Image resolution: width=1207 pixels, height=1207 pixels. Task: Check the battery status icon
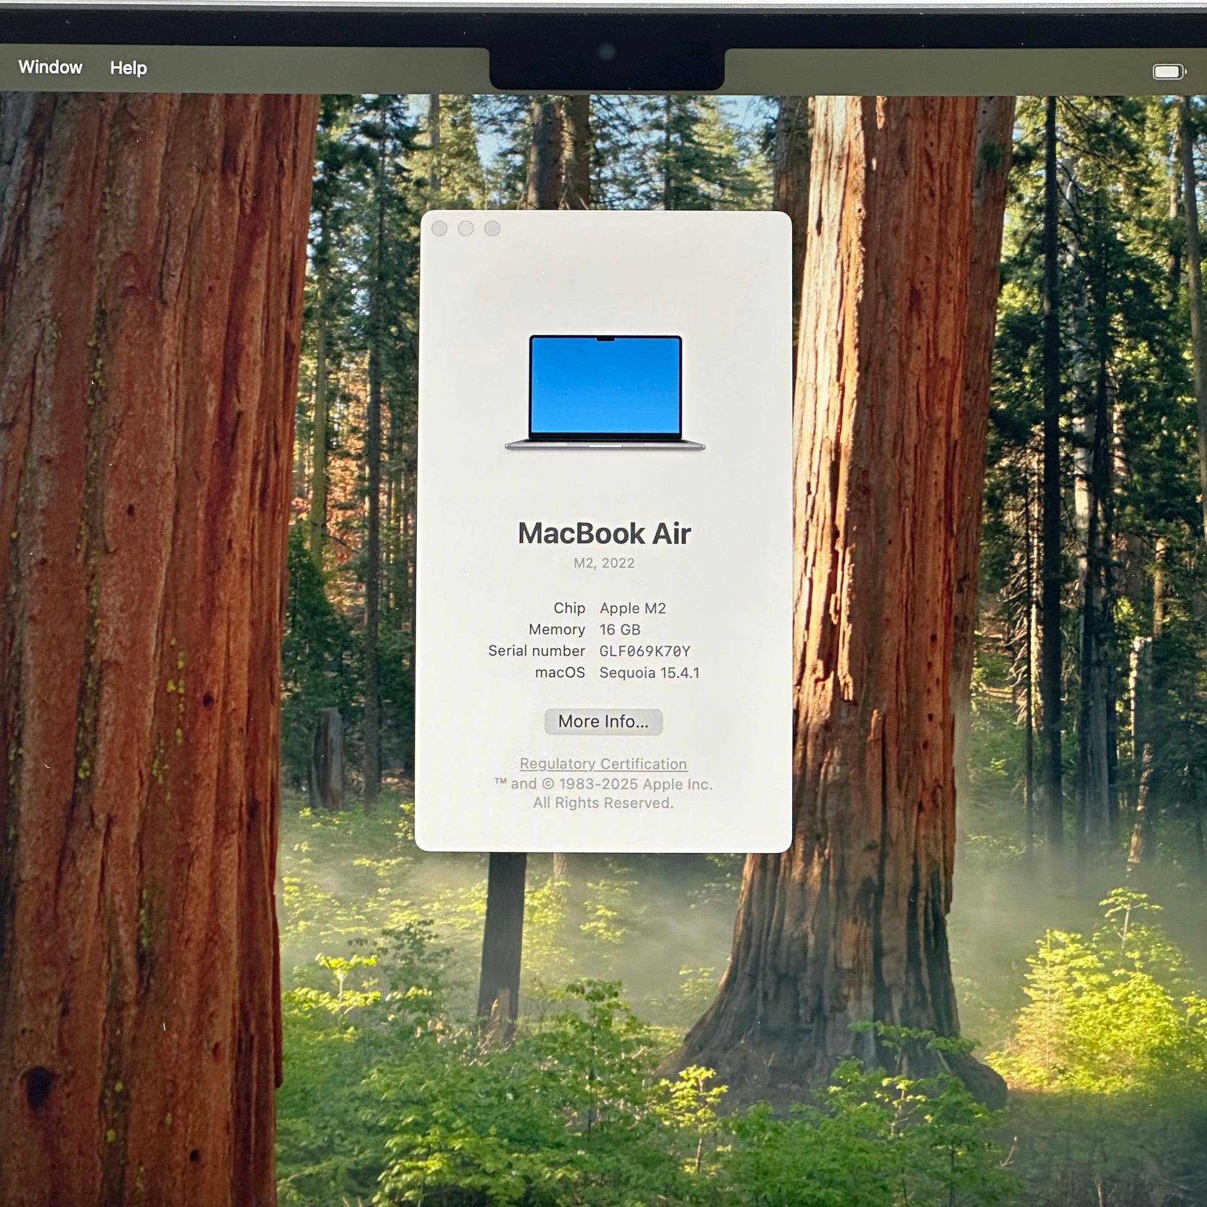click(x=1170, y=72)
